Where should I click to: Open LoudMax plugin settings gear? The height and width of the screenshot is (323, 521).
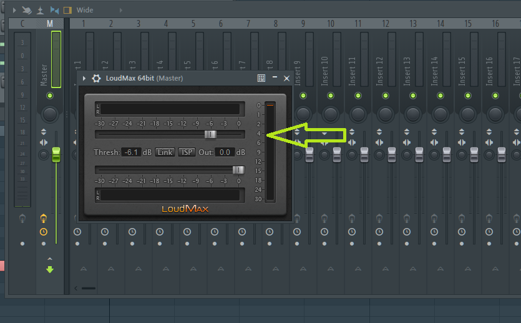coord(96,78)
